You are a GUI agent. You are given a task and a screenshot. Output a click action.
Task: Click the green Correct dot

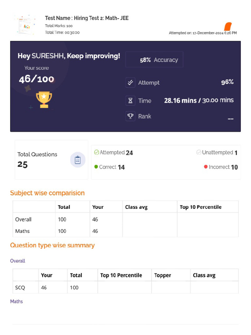96,167
